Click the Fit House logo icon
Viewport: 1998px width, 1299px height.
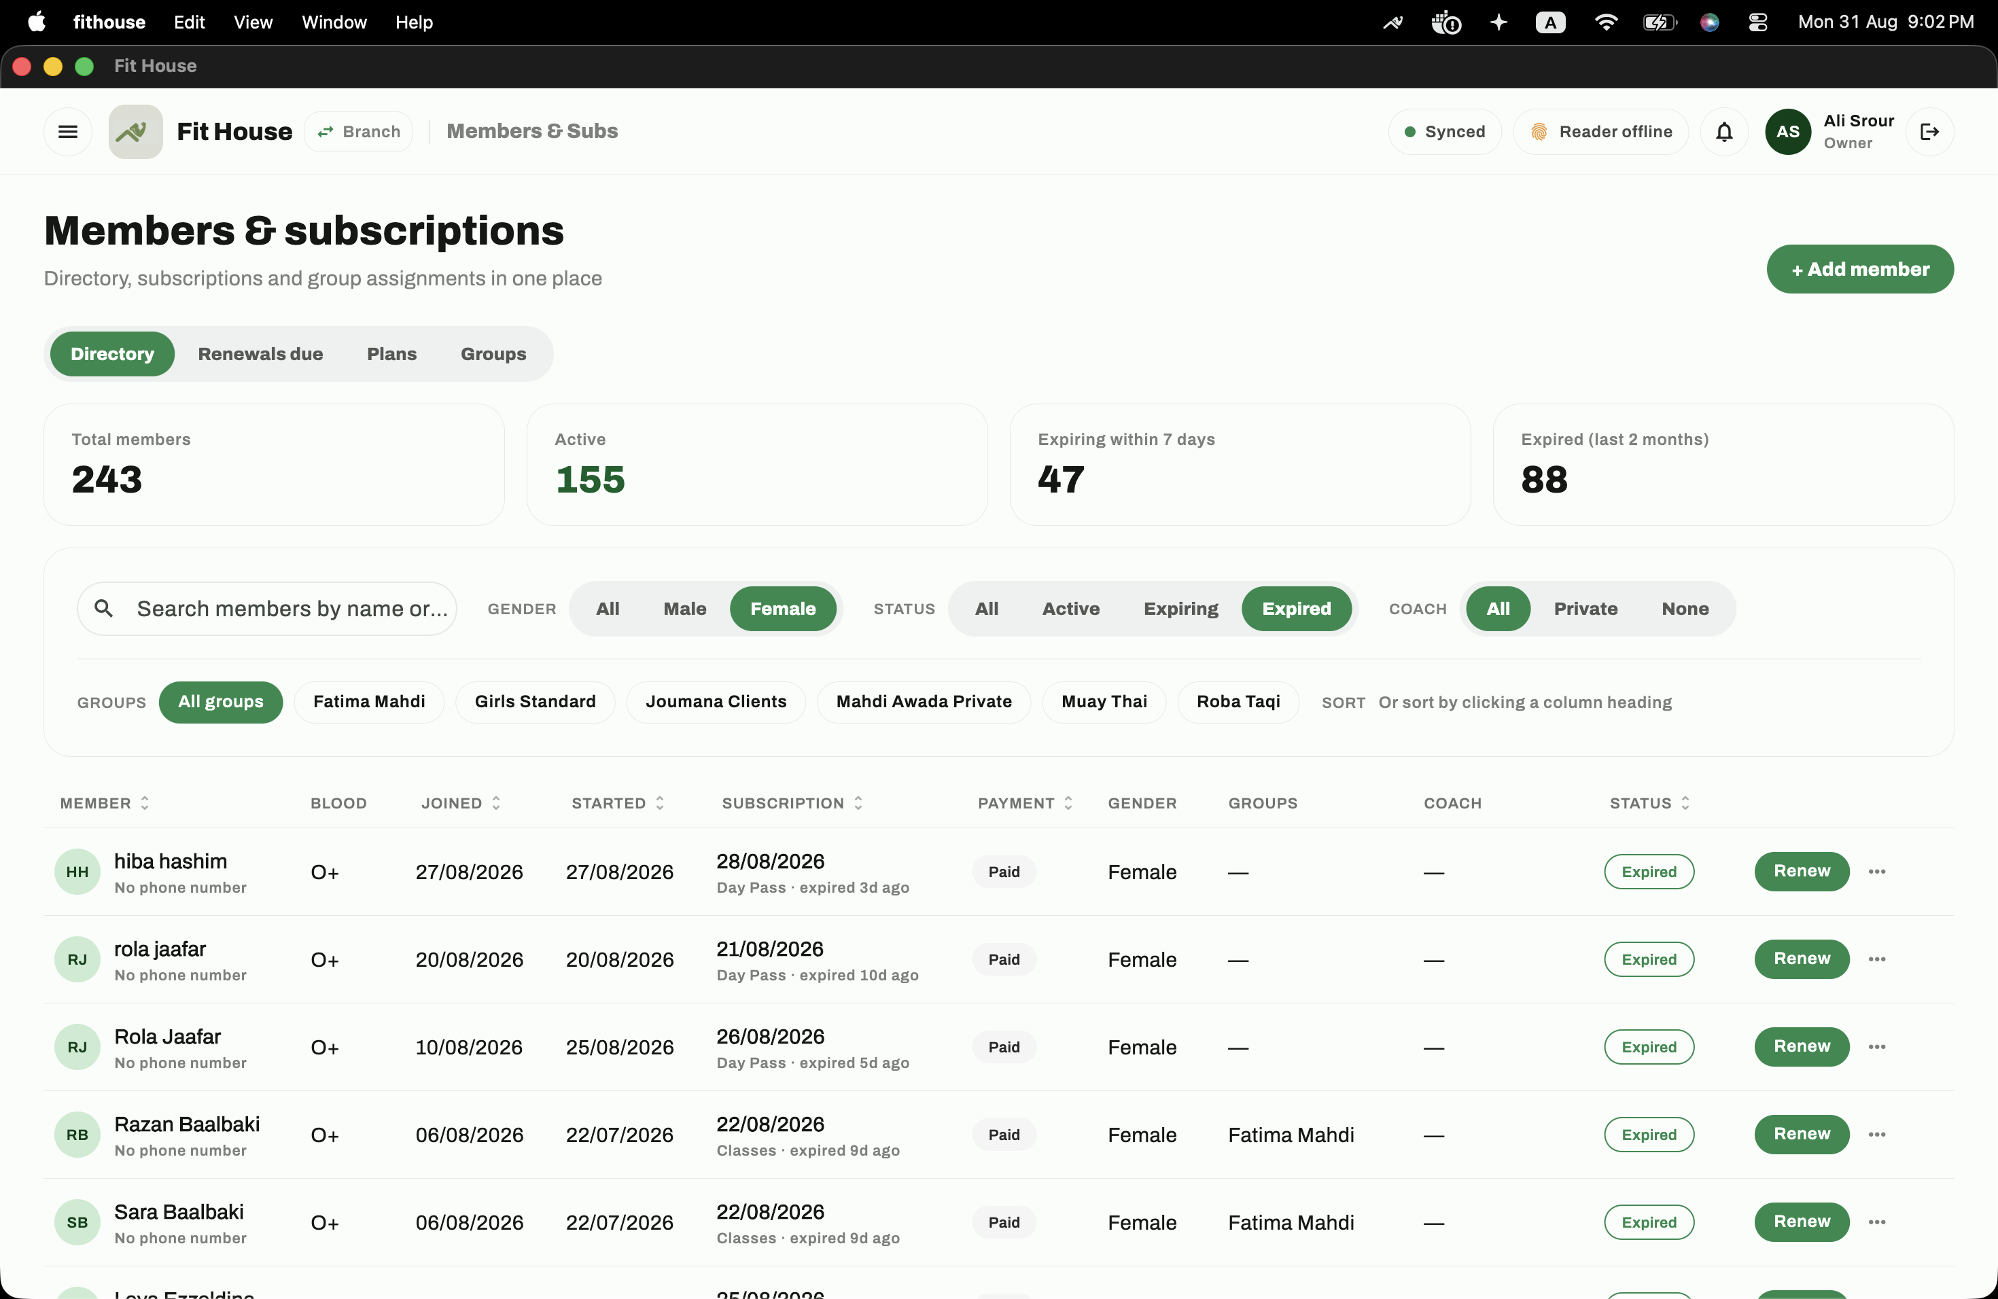135,132
